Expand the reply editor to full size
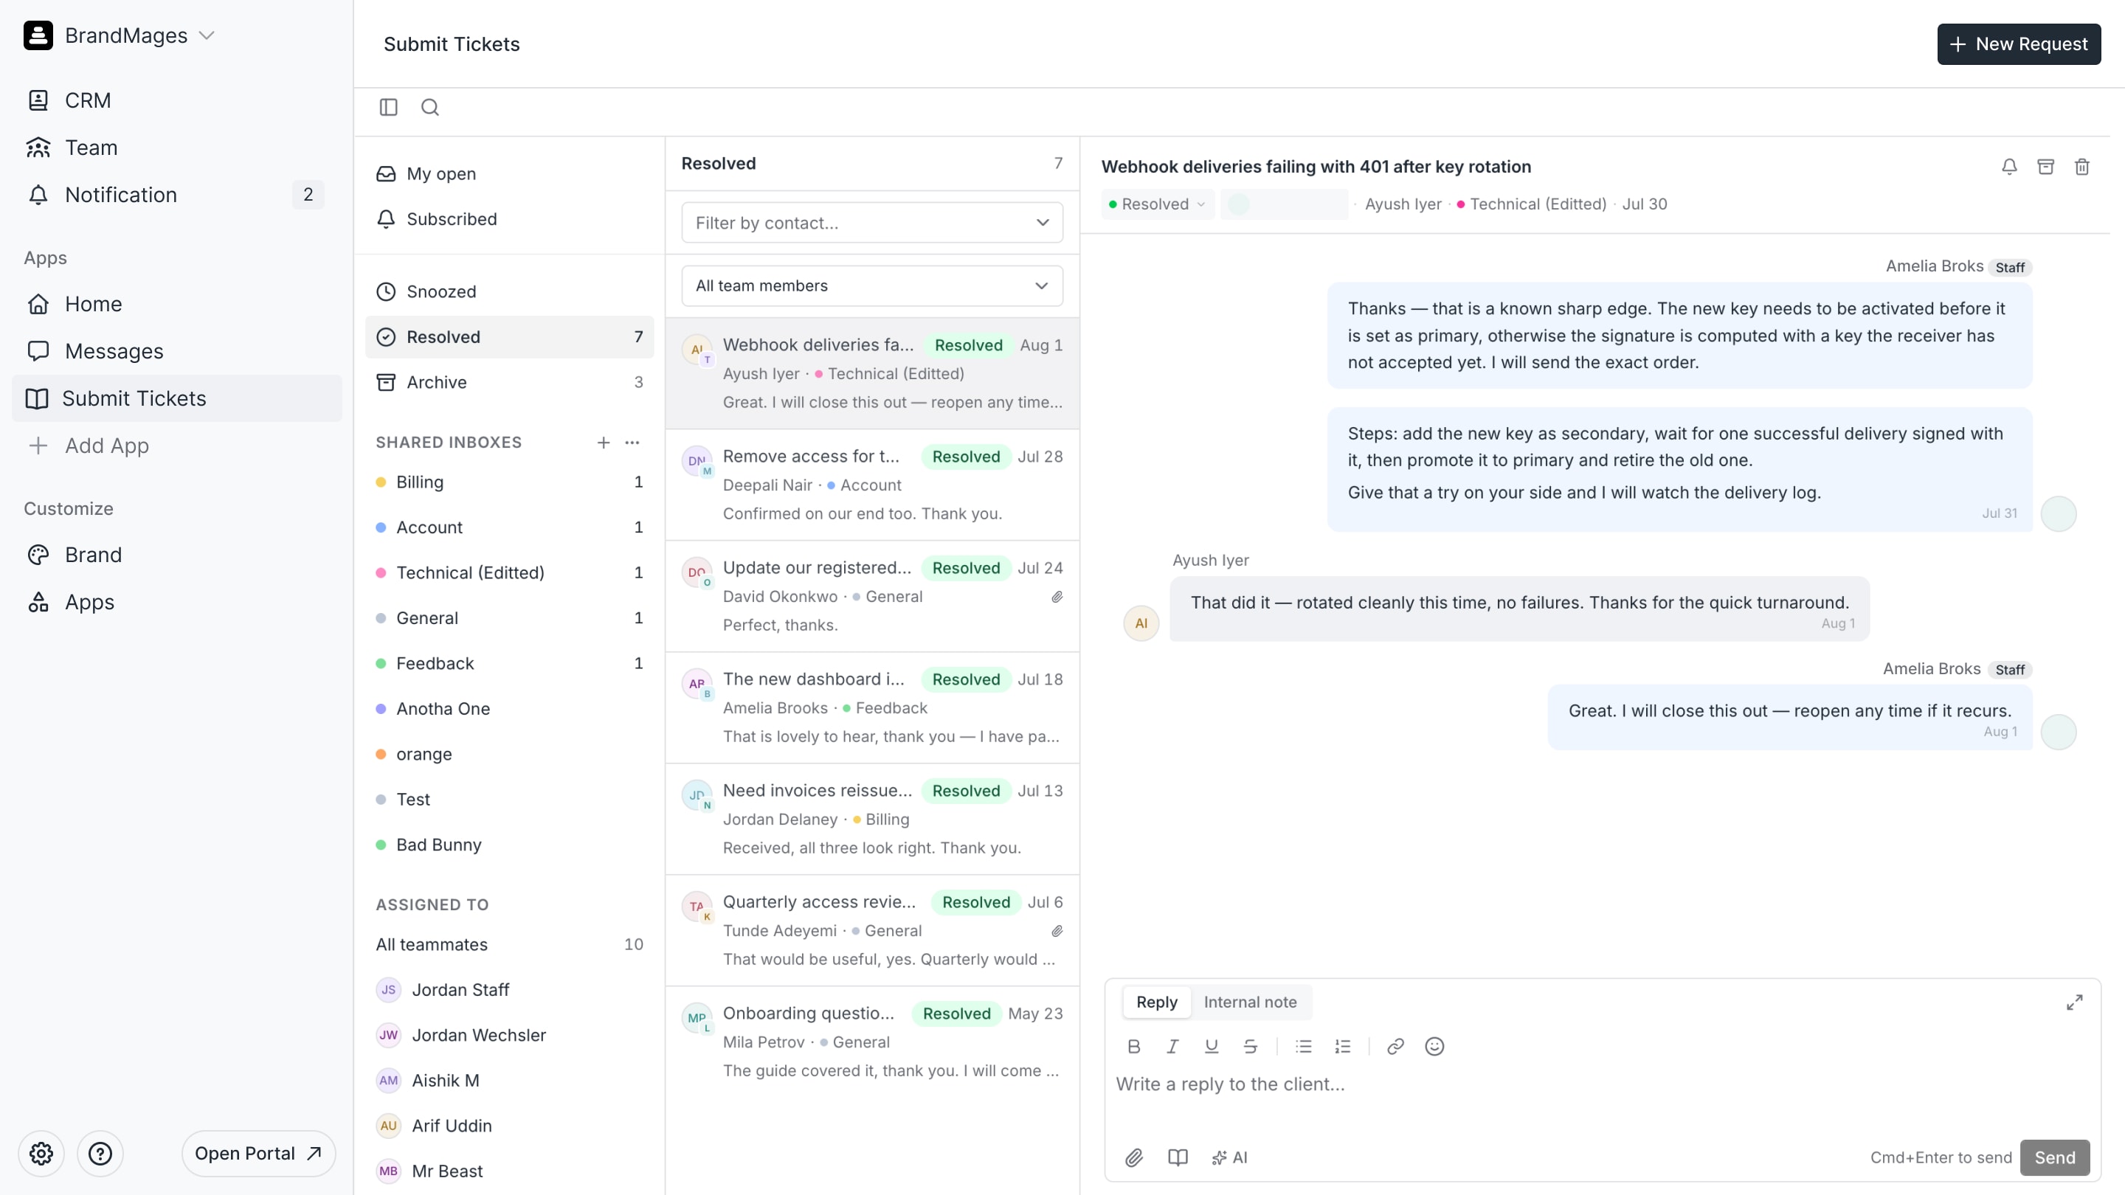The image size is (2125, 1195). (x=2075, y=1002)
